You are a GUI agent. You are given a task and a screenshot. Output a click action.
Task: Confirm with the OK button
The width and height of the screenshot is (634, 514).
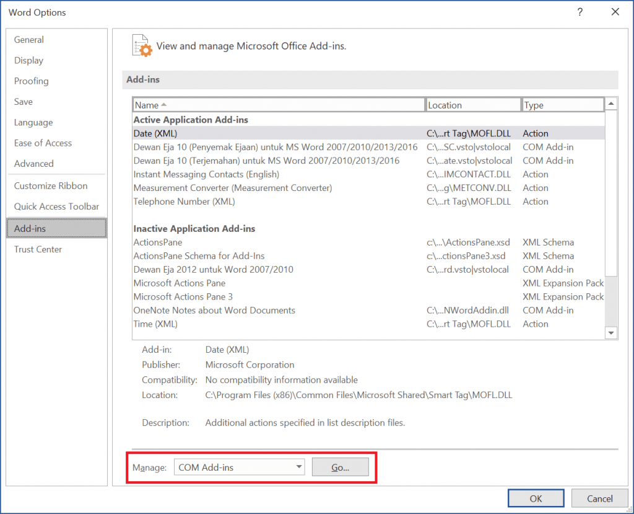(536, 498)
